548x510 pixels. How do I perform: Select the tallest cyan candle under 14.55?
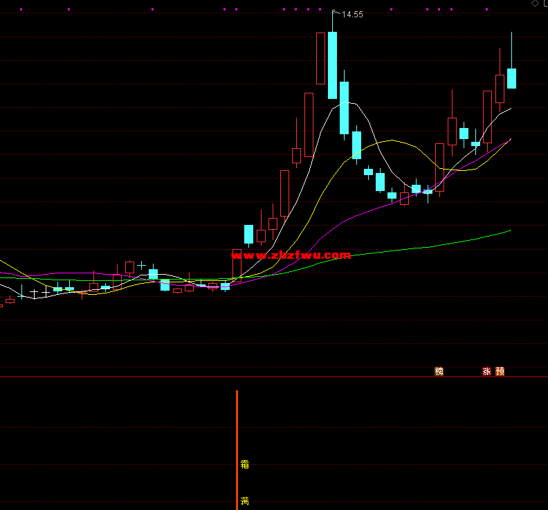point(332,65)
